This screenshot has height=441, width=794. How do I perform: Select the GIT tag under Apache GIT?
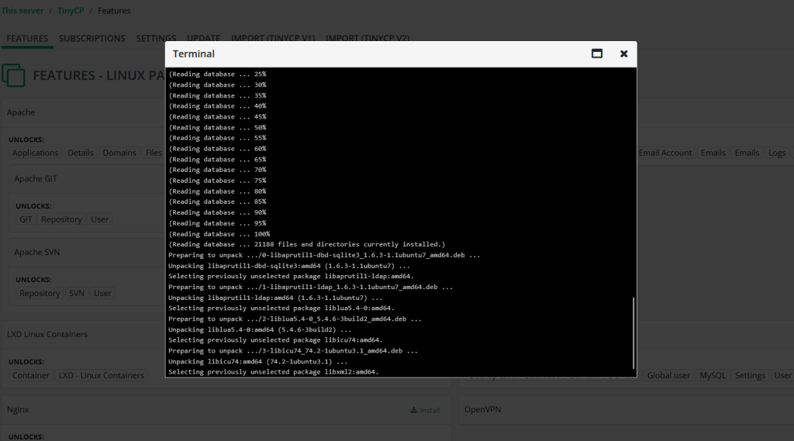(x=26, y=219)
